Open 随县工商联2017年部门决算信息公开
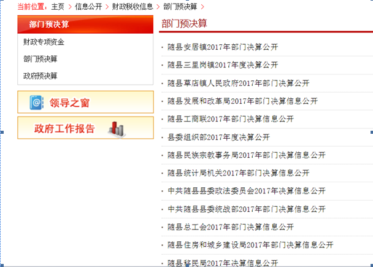The image size is (373, 267). click(x=231, y=118)
